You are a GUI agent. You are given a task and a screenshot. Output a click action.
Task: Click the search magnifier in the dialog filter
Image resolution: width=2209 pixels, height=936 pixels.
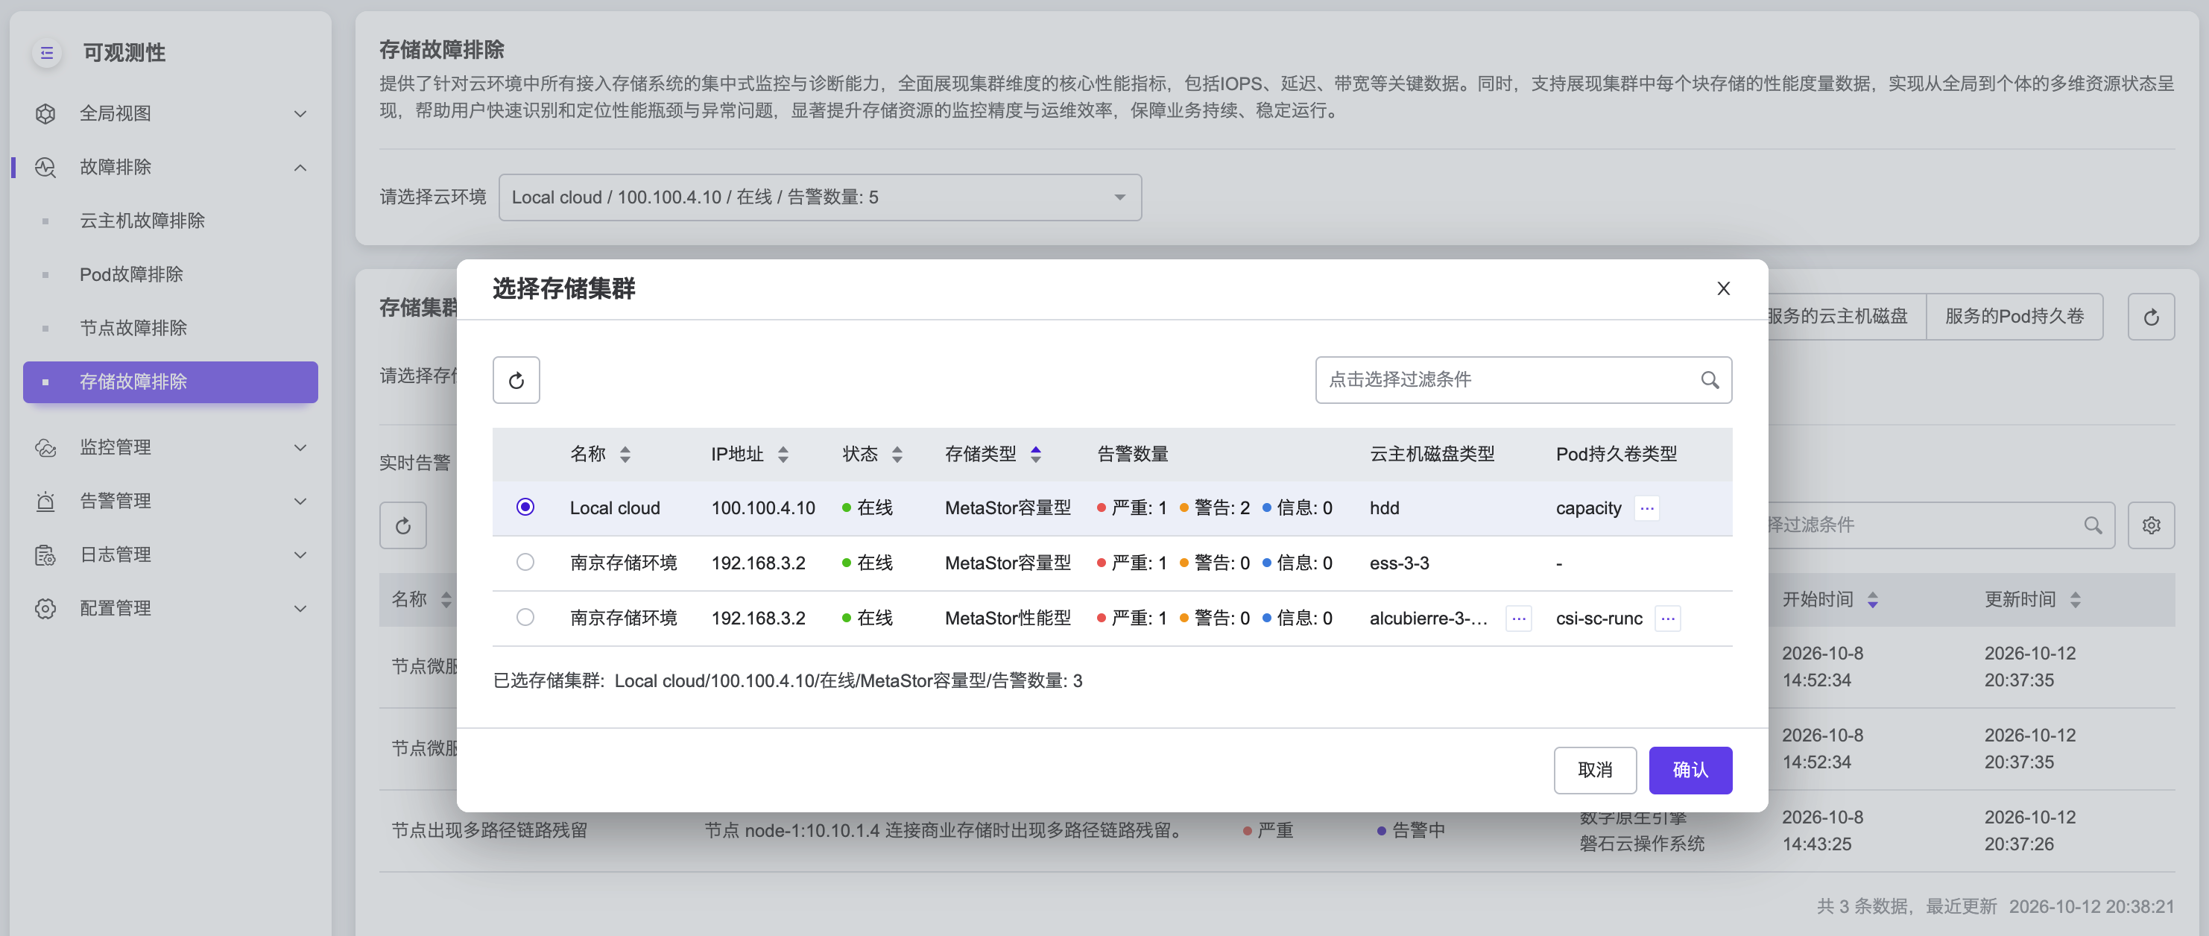1709,380
